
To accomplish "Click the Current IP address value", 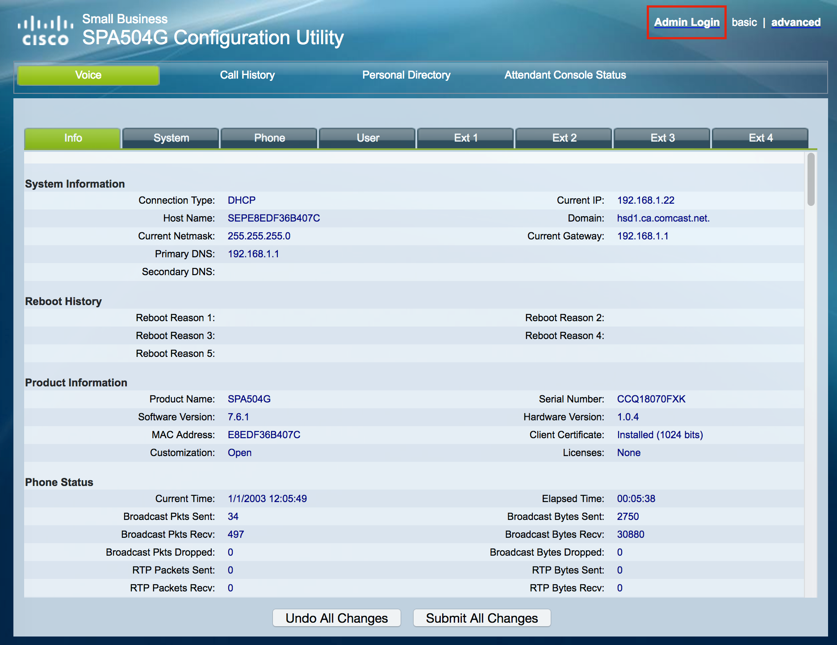I will click(x=645, y=200).
